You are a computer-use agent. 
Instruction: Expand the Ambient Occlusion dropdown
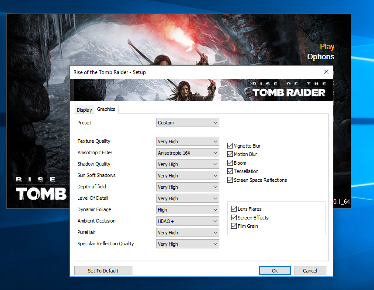tap(188, 221)
